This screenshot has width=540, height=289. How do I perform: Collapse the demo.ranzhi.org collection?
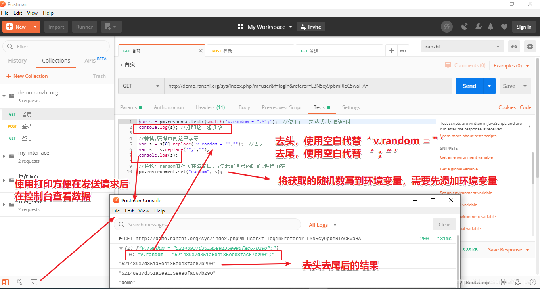pyautogui.click(x=4, y=96)
